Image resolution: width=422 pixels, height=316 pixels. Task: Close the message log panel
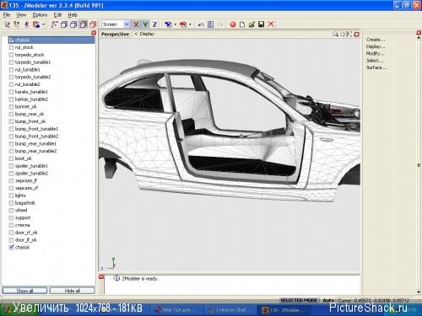pyautogui.click(x=101, y=277)
